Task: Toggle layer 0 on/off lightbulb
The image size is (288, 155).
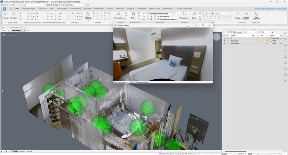Action: click(258, 38)
